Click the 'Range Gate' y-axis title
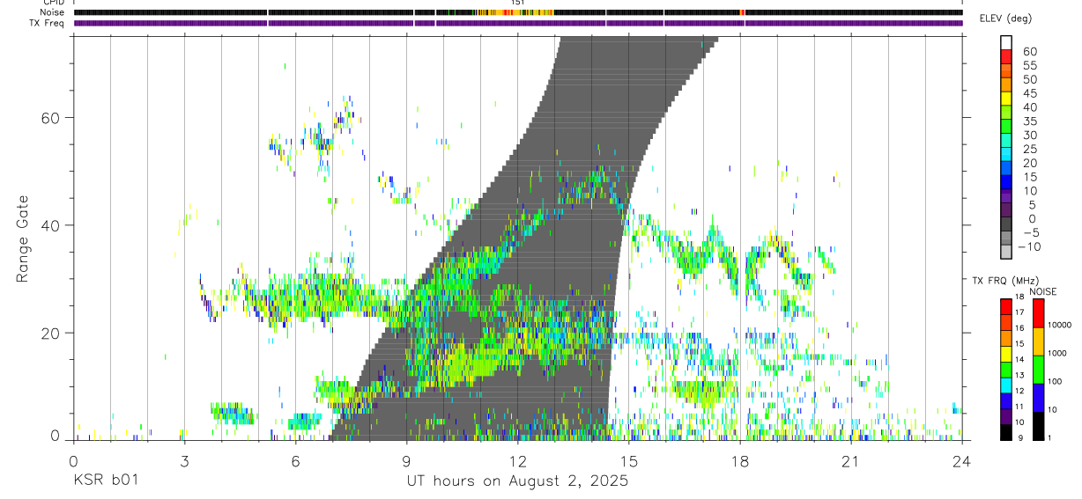 [22, 240]
